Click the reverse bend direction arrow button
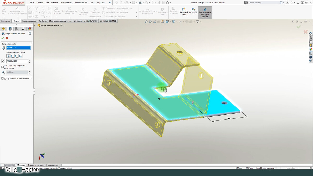The width and height of the screenshot is (313, 176). click(x=3, y=61)
